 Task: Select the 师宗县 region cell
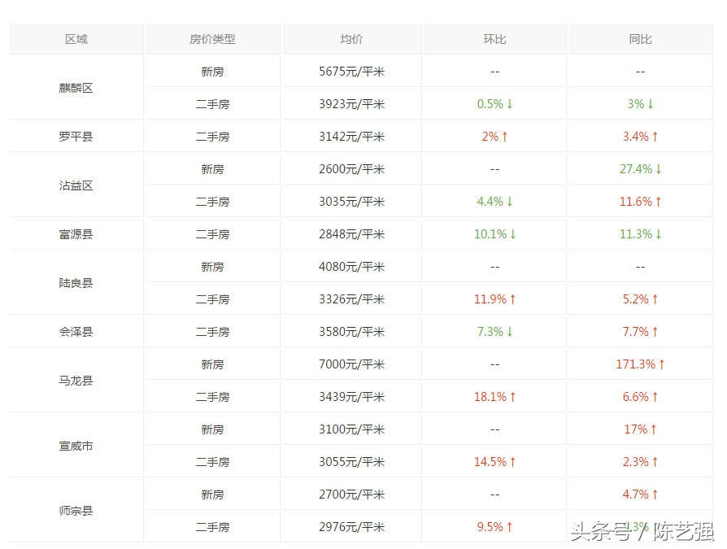[x=76, y=511]
